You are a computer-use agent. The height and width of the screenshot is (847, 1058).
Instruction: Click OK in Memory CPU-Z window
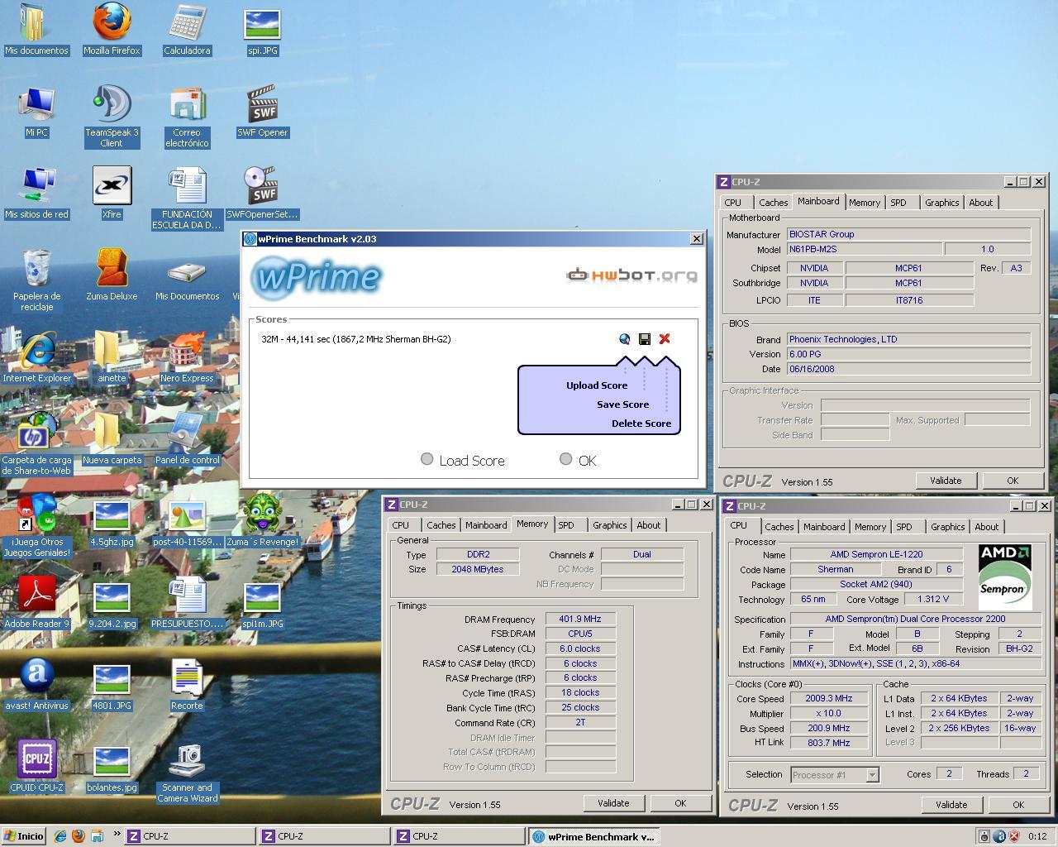coord(680,803)
